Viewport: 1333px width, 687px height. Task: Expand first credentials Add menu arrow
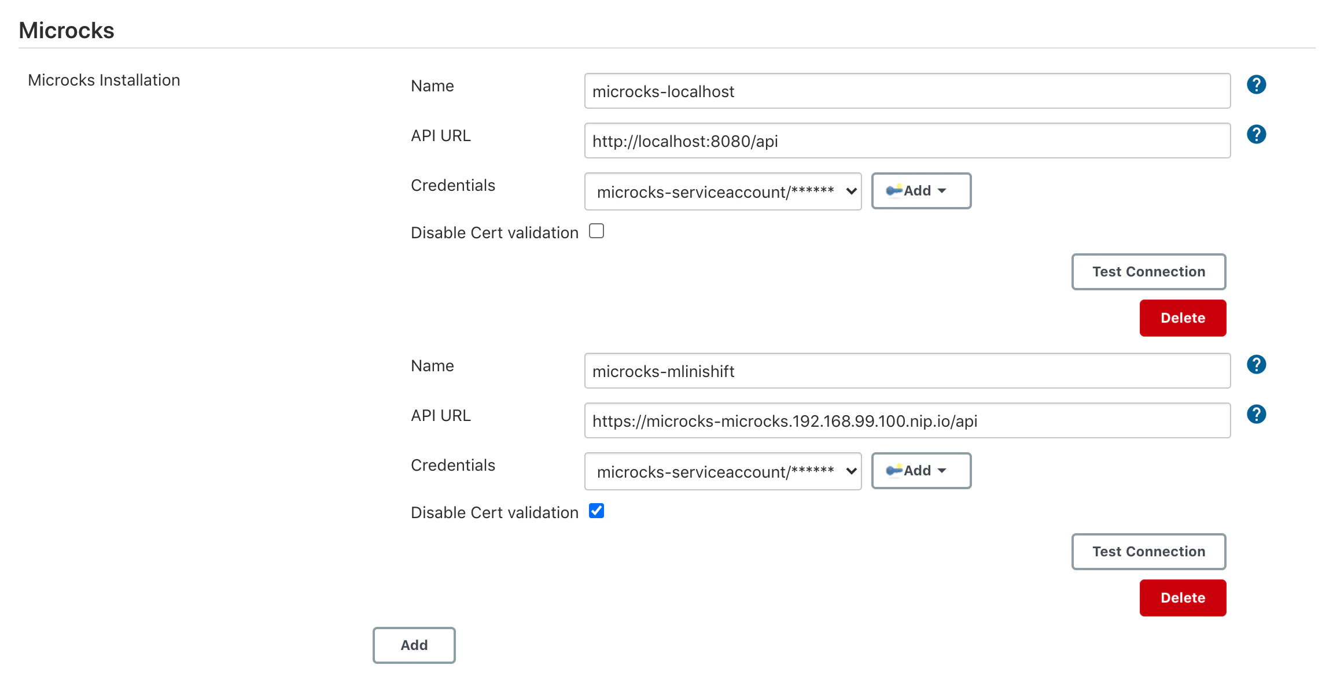pyautogui.click(x=942, y=191)
